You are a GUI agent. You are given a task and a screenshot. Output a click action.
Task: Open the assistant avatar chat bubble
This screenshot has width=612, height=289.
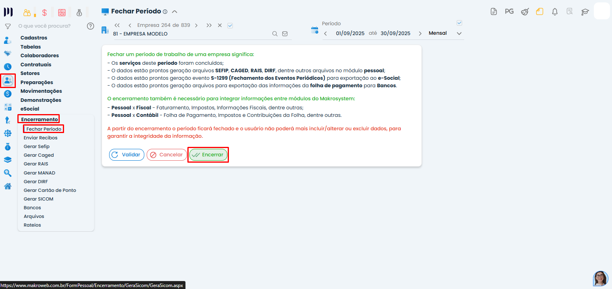[x=601, y=278]
